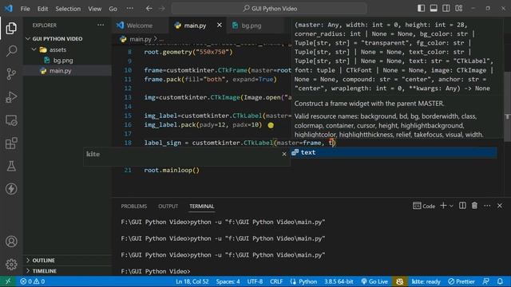511x287 pixels.
Task: Change line ending via CRLF
Action: [276, 281]
